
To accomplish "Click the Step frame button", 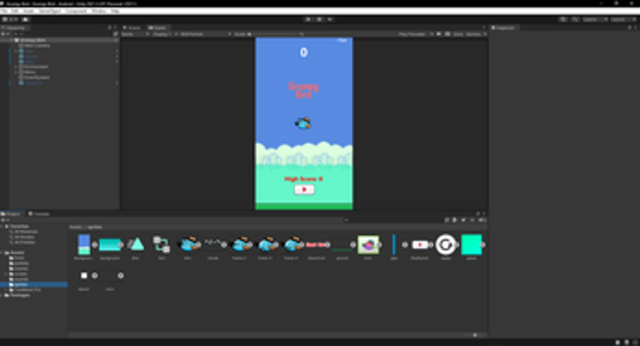I will coord(330,19).
